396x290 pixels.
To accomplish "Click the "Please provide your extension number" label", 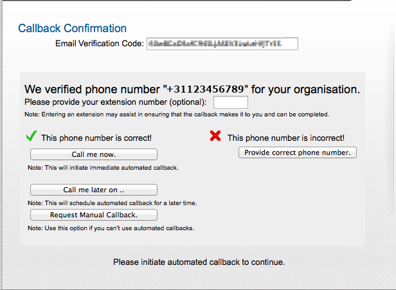I will click(x=116, y=102).
